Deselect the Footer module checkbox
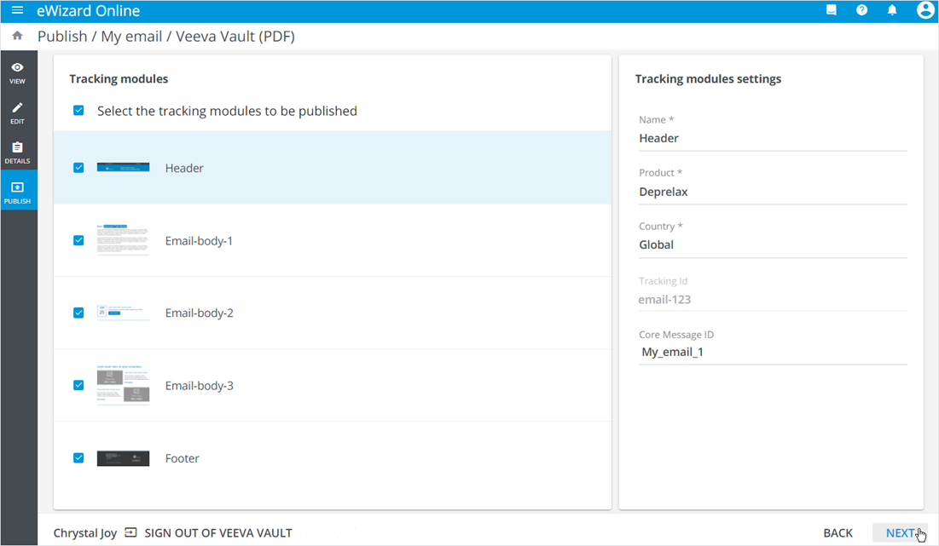 point(78,458)
